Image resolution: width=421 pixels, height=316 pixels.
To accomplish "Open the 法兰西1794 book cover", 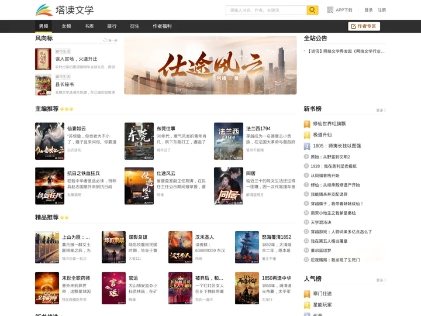I will pyautogui.click(x=229, y=141).
